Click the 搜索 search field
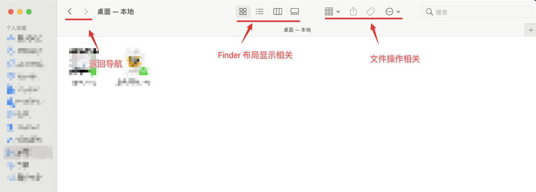Screen dimensions: 536x192 [x=476, y=12]
